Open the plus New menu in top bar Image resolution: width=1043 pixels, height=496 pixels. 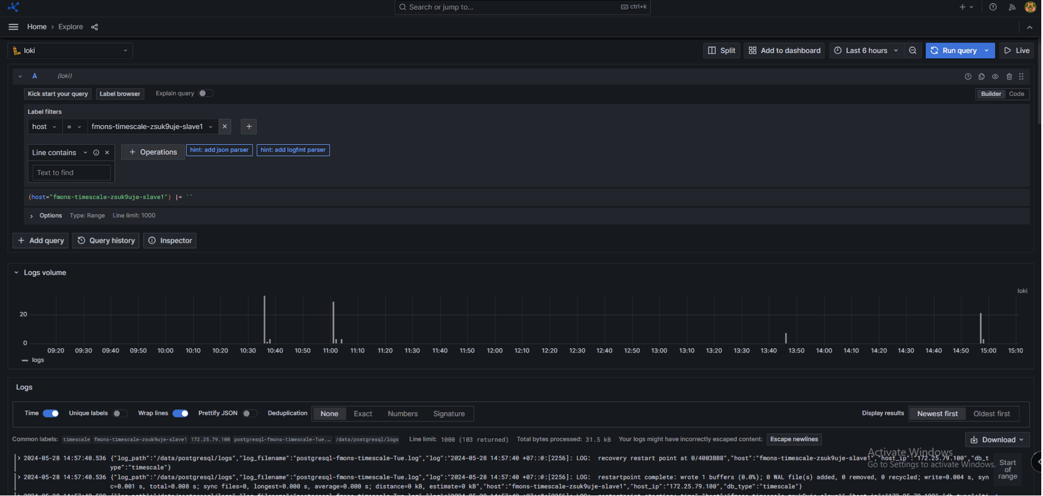point(967,7)
